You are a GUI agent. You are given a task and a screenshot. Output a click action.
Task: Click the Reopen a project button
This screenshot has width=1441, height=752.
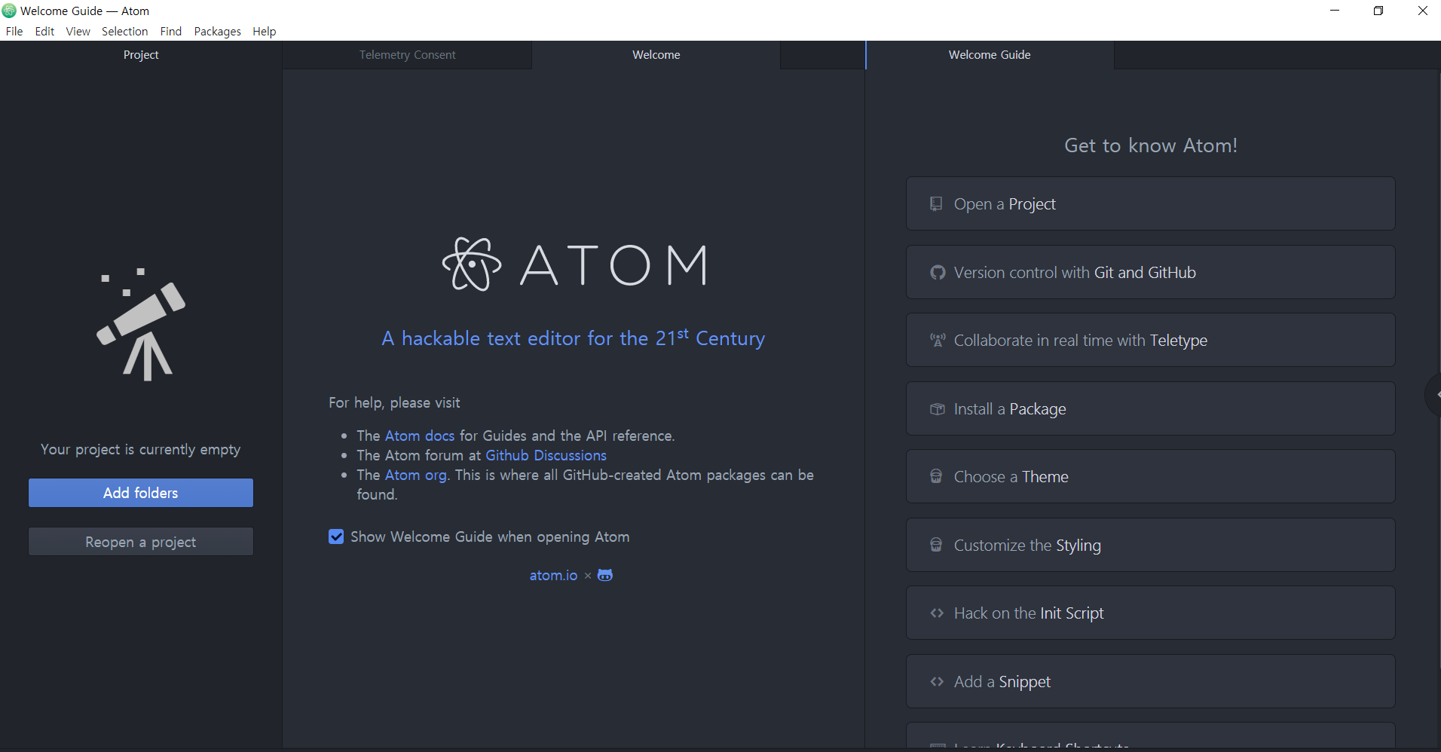141,542
